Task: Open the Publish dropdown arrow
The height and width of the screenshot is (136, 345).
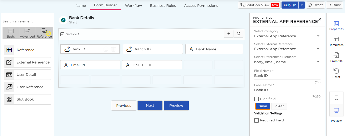Action: [302, 5]
